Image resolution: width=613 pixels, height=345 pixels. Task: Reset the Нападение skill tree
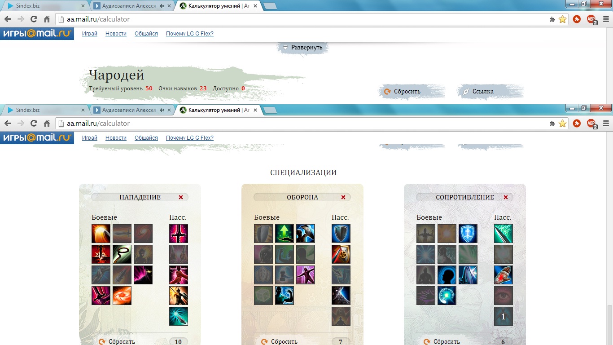[x=117, y=341]
